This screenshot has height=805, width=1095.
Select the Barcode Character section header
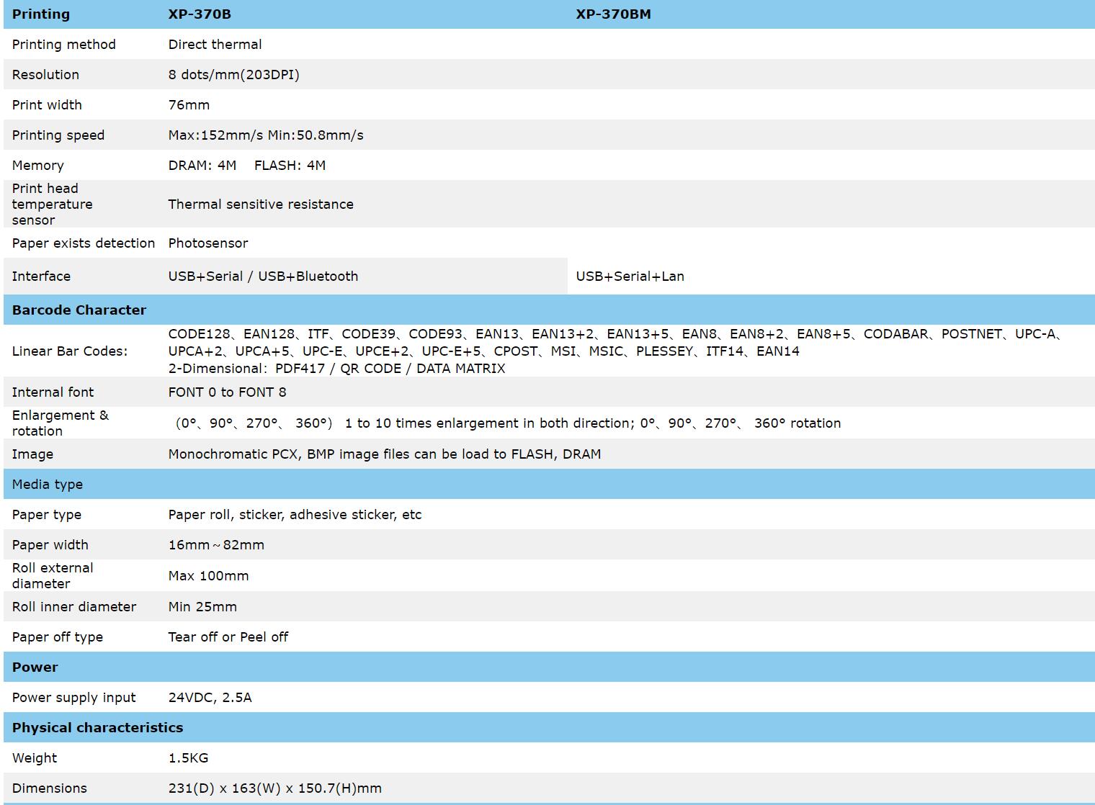click(x=79, y=310)
